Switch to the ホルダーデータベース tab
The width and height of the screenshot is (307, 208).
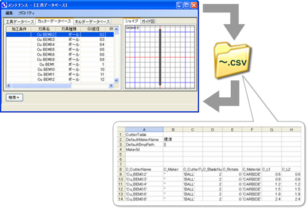click(x=92, y=21)
